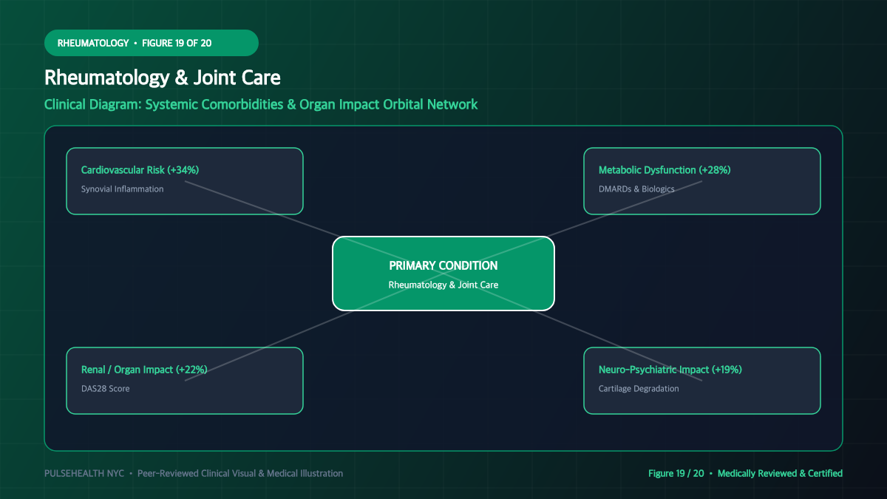Viewport: 887px width, 499px height.
Task: Select the Primary Condition center node
Action: 443,273
